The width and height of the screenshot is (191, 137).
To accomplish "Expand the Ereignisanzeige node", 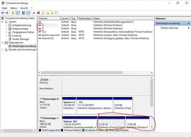I will [6, 29].
